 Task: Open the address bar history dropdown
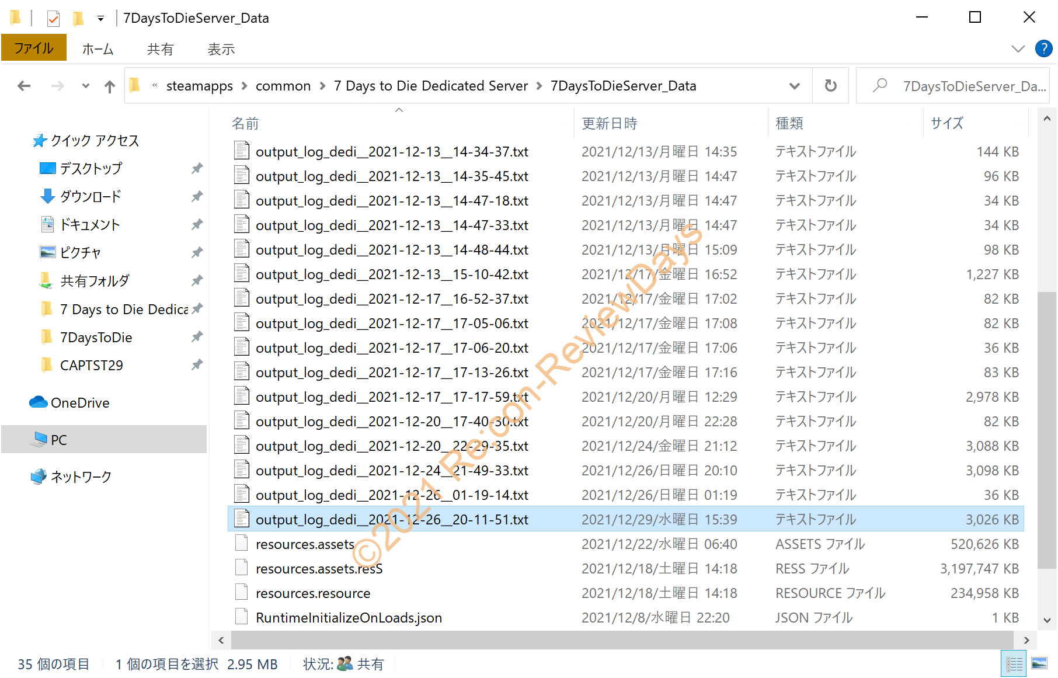794,86
